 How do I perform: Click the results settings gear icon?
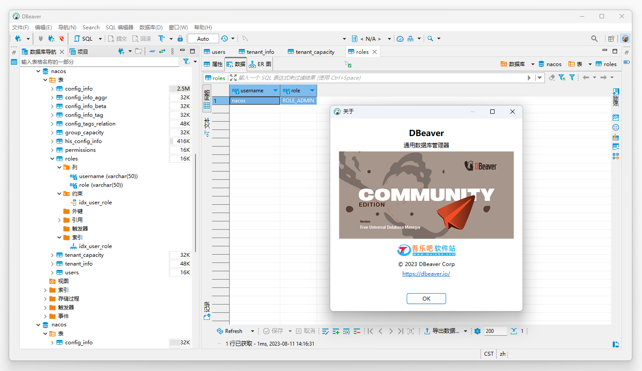click(x=478, y=331)
